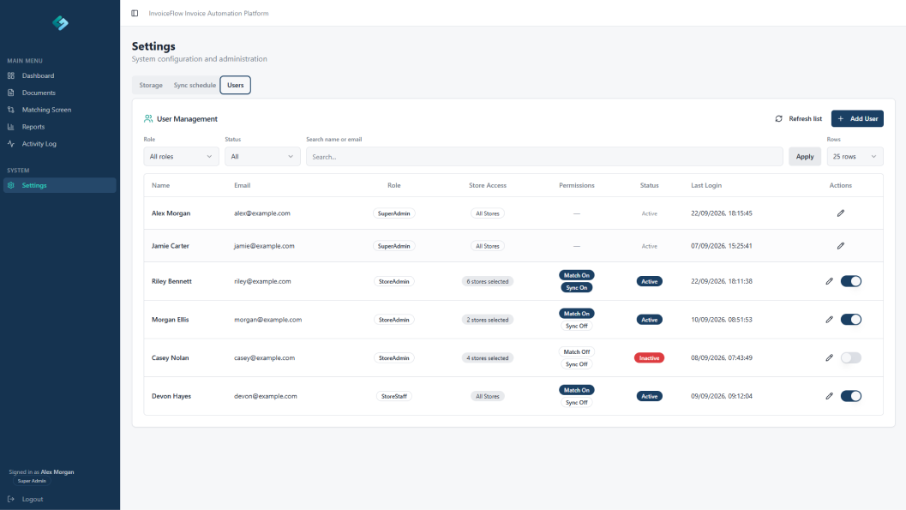Click last login 10/09/2026, 08:51:53

pyautogui.click(x=722, y=320)
